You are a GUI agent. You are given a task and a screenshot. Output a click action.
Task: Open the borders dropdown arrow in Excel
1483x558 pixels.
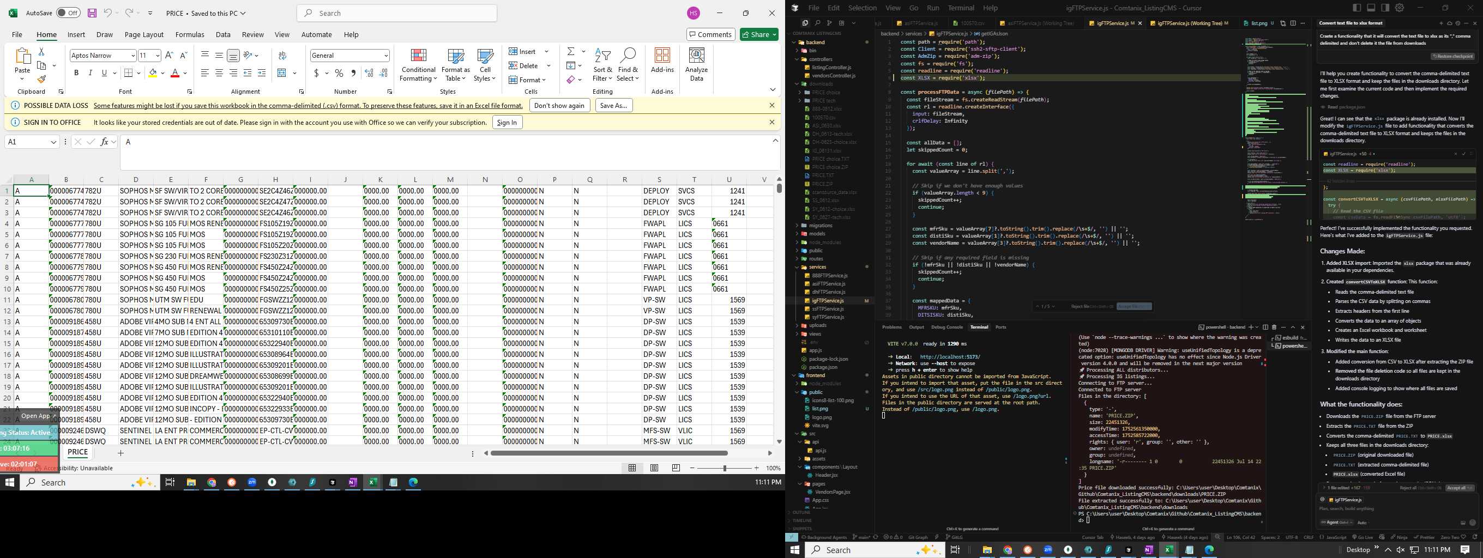click(x=138, y=73)
